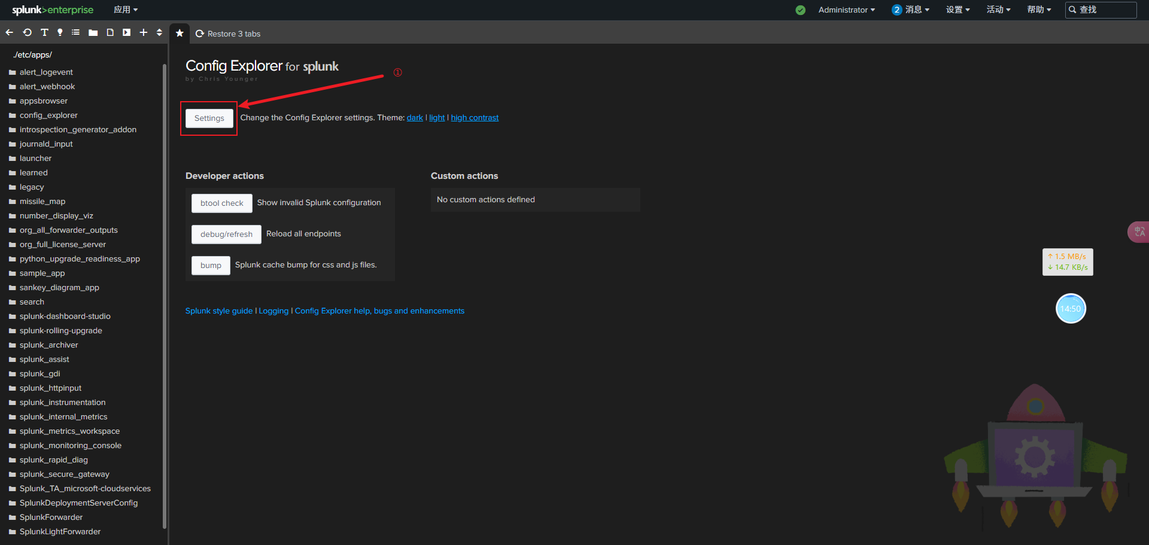Switch to the dark theme link

coord(415,118)
